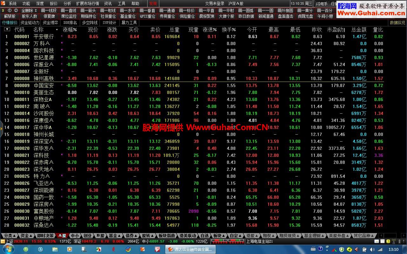Switch to the 中小 bottom tab

coord(75,236)
